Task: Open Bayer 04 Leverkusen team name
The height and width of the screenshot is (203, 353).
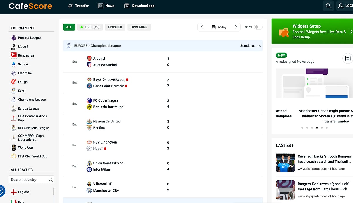Action: click(109, 80)
